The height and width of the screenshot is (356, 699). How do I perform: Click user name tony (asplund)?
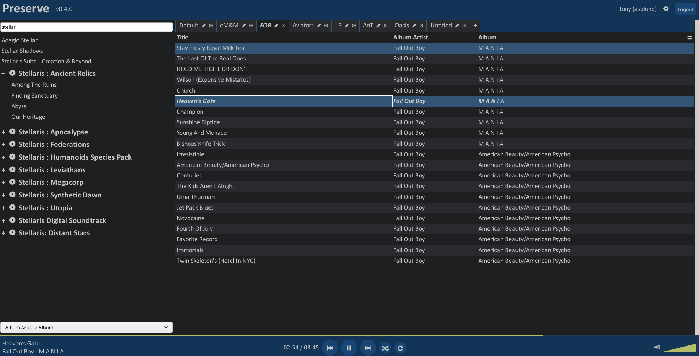(x=638, y=9)
